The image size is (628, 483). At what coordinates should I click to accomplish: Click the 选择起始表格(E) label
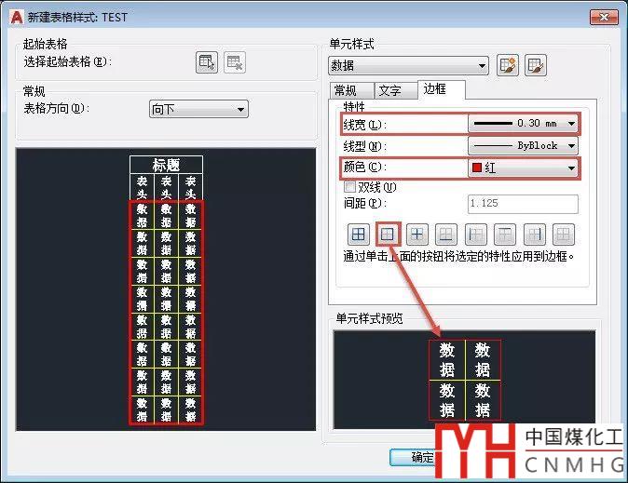pyautogui.click(x=68, y=61)
